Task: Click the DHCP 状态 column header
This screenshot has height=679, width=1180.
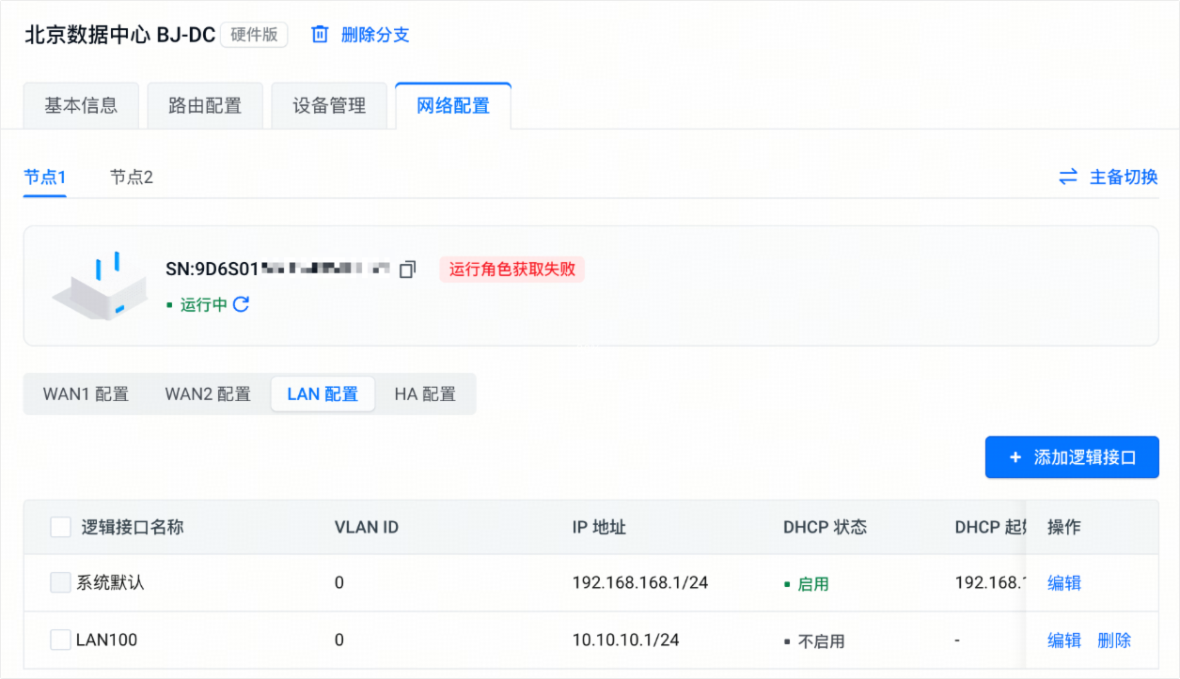Action: point(826,527)
